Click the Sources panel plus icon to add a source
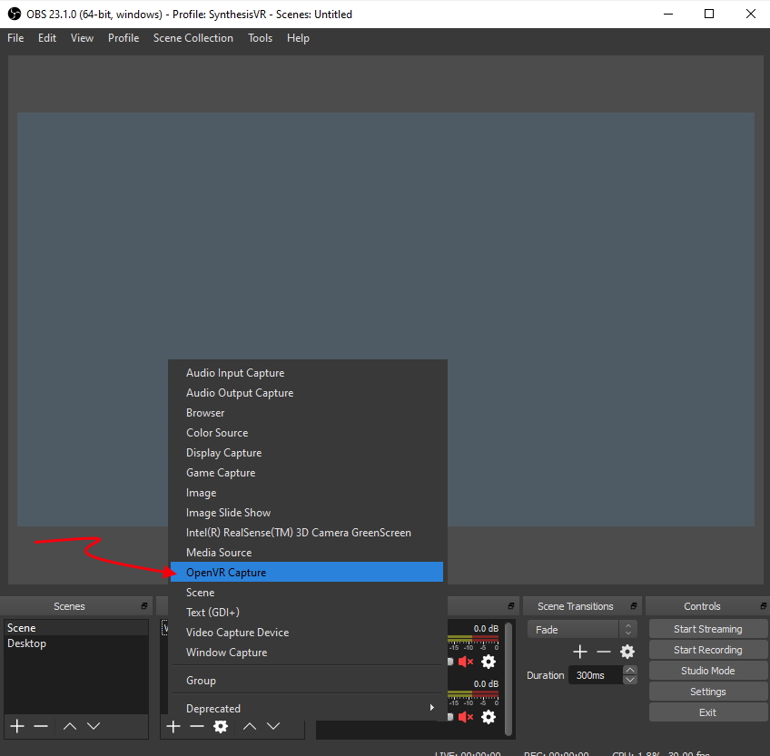Viewport: 770px width, 756px height. point(173,727)
